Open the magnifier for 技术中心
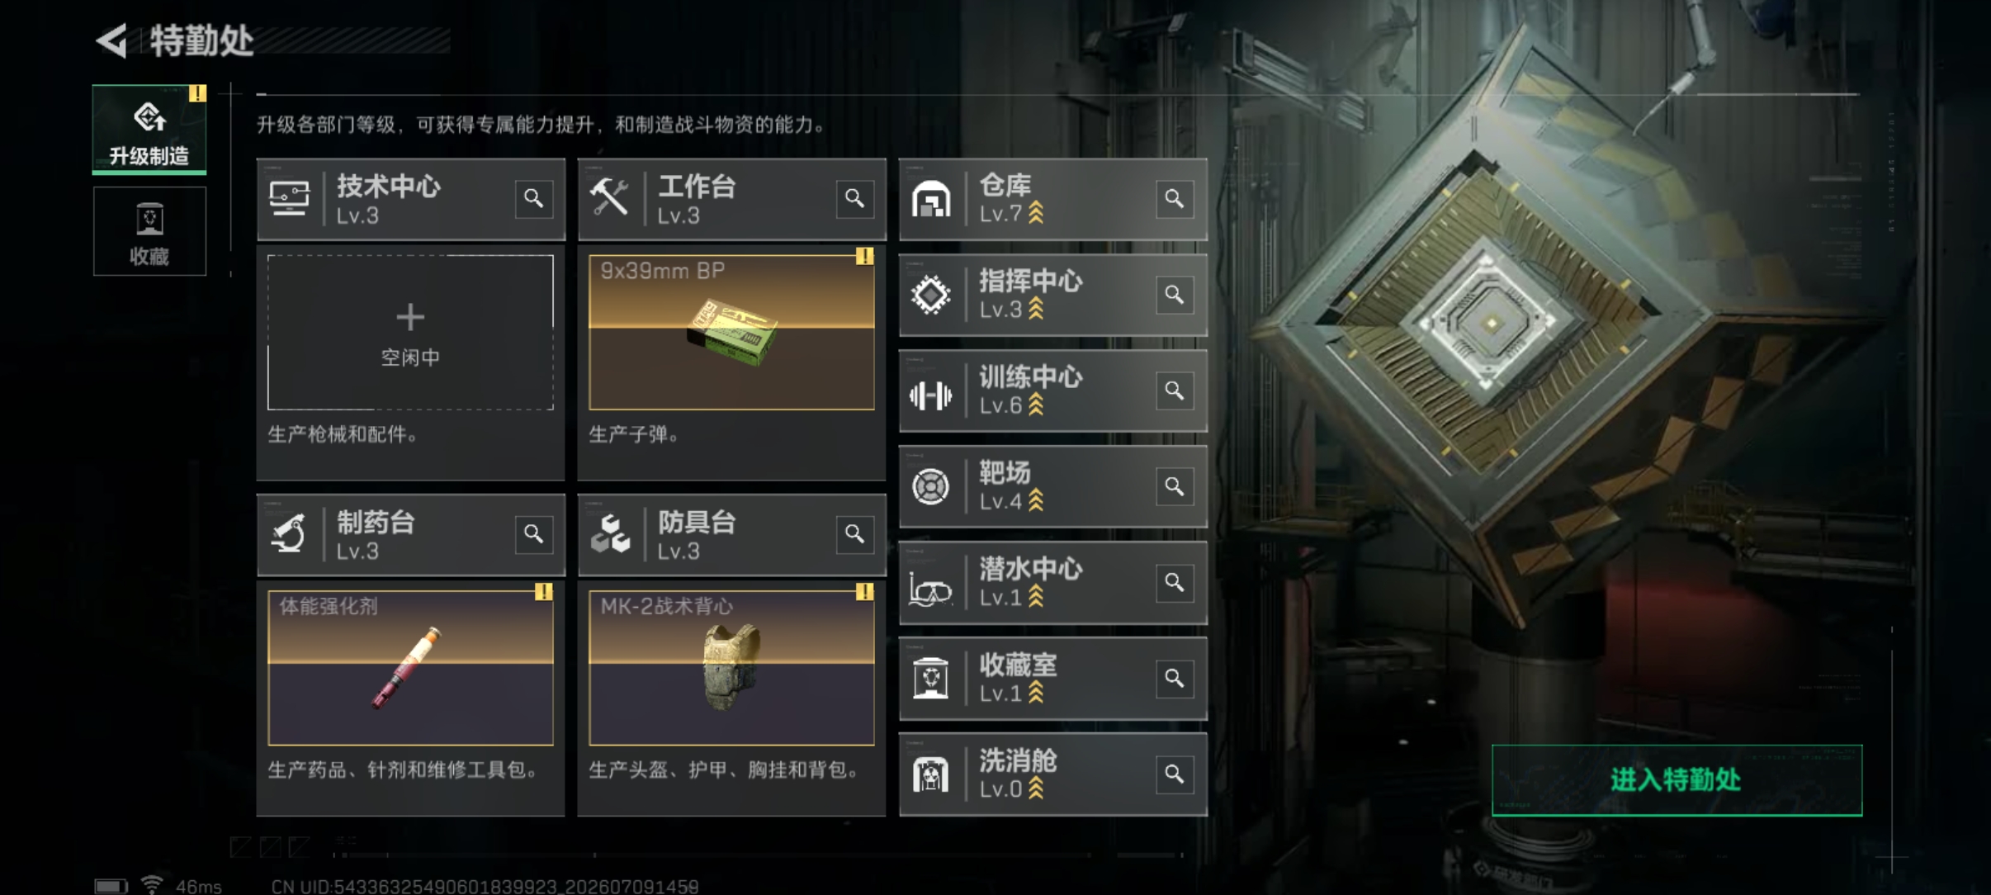The image size is (1991, 895). [533, 199]
